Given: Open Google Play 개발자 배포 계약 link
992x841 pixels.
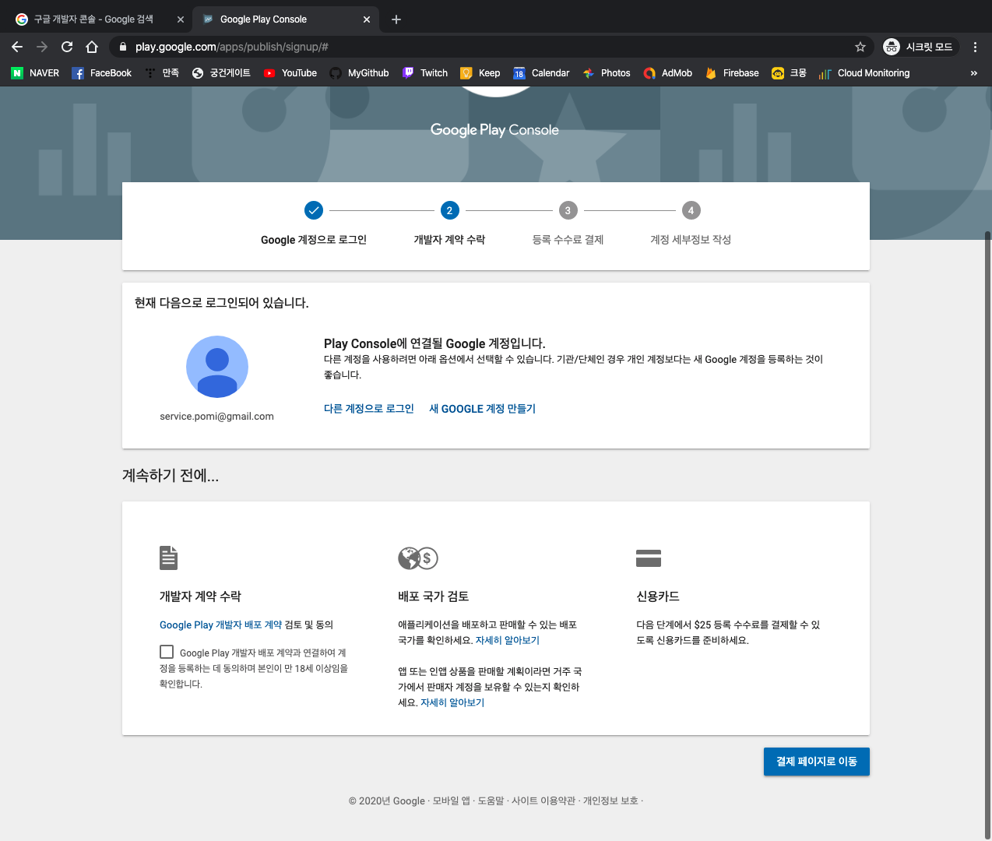Looking at the screenshot, I should tap(220, 625).
